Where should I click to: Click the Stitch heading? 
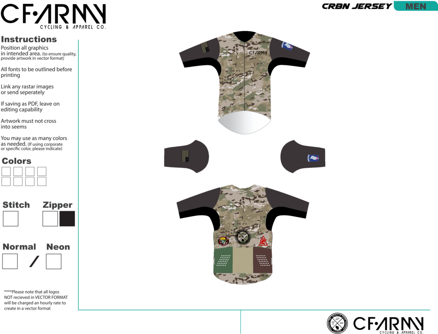tap(16, 205)
